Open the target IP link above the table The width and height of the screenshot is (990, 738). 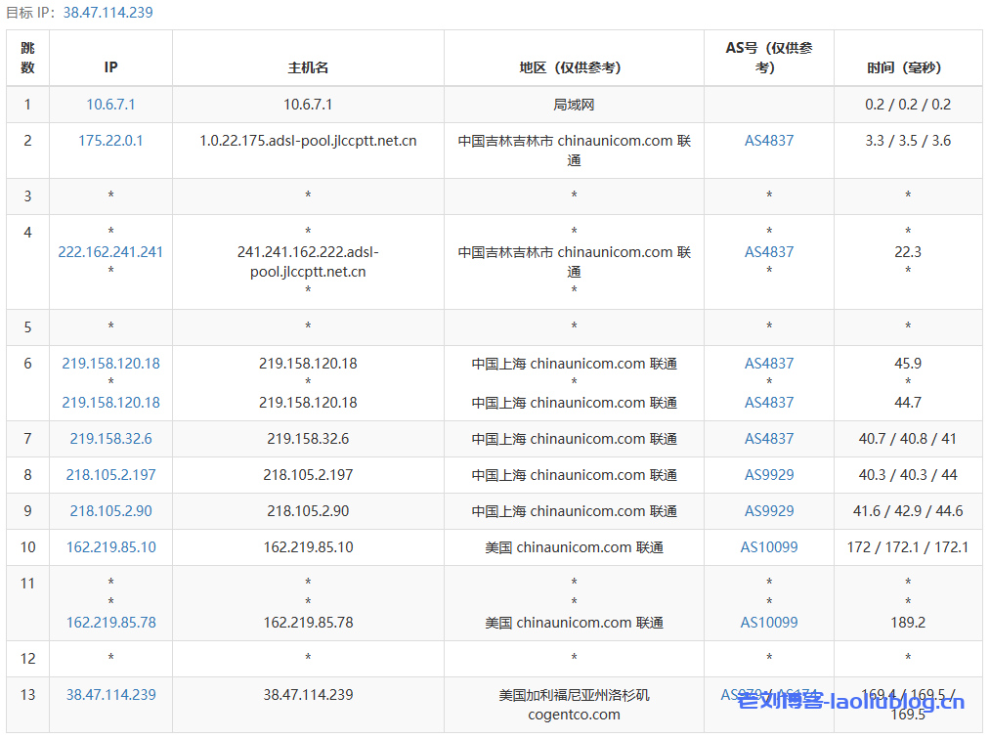[x=108, y=13]
